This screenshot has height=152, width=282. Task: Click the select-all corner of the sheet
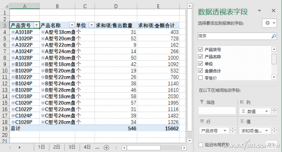[5, 6]
